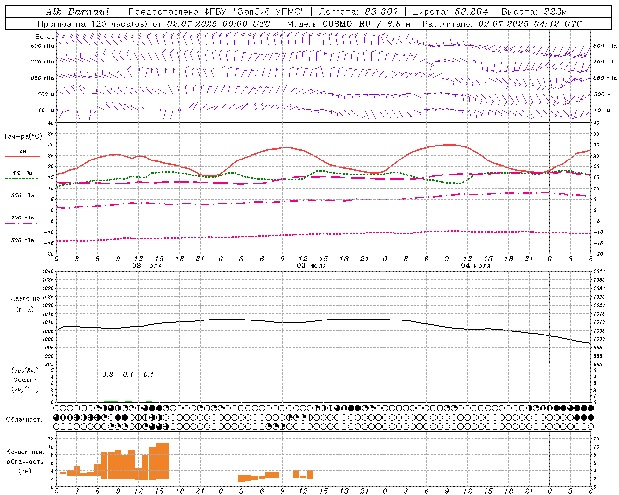The height and width of the screenshot is (495, 619).
Task: Select the (мм/1ч.) precipitation unit label
Action: (x=25, y=389)
